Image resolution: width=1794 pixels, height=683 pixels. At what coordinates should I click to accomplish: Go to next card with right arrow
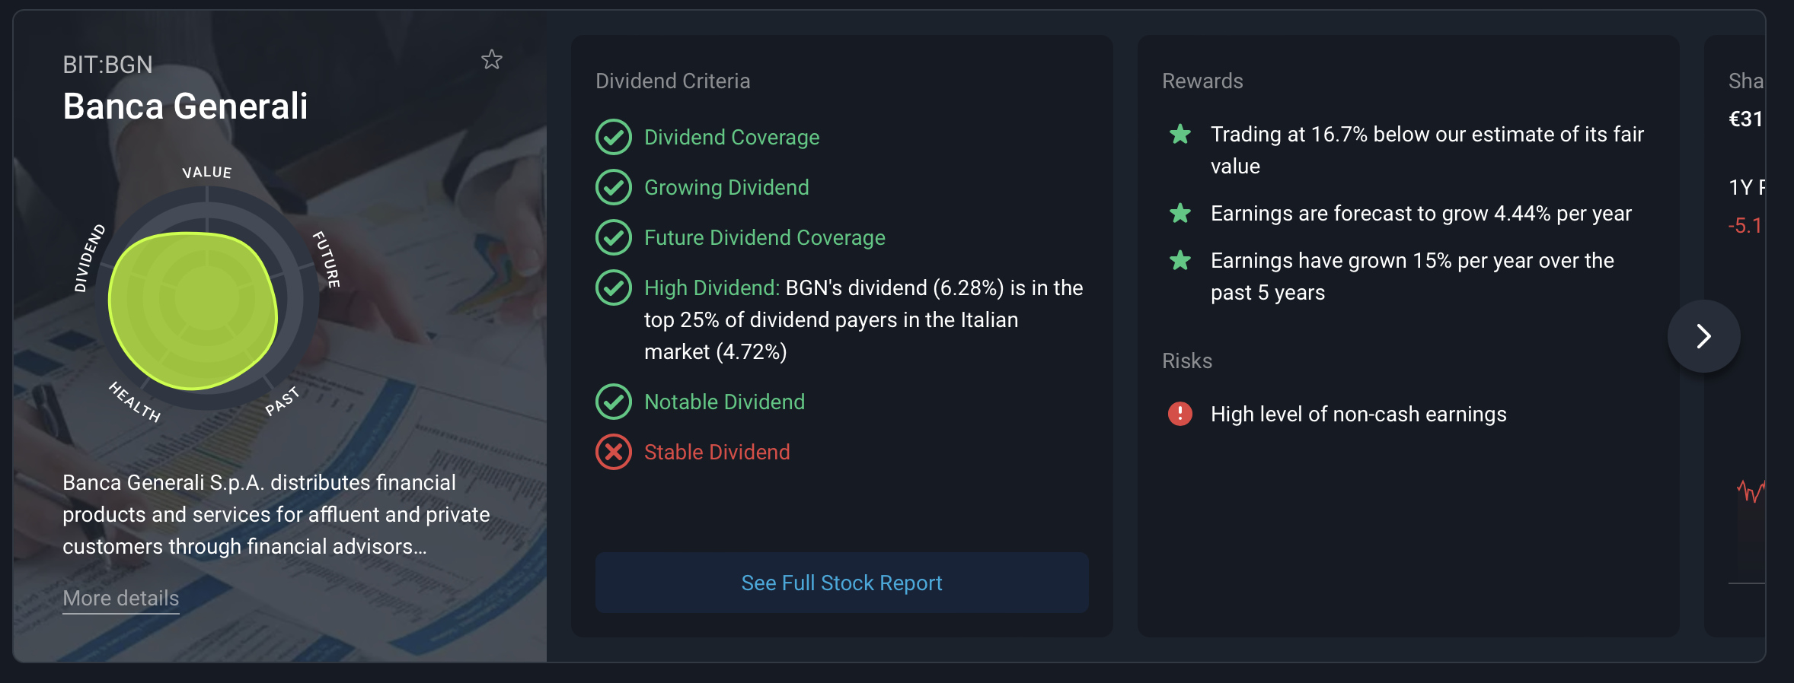(x=1703, y=336)
